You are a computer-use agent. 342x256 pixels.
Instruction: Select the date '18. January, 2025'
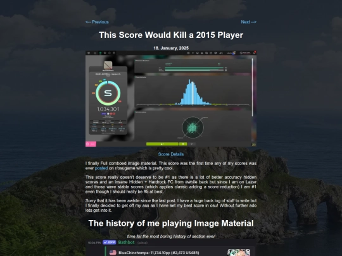coord(171,48)
